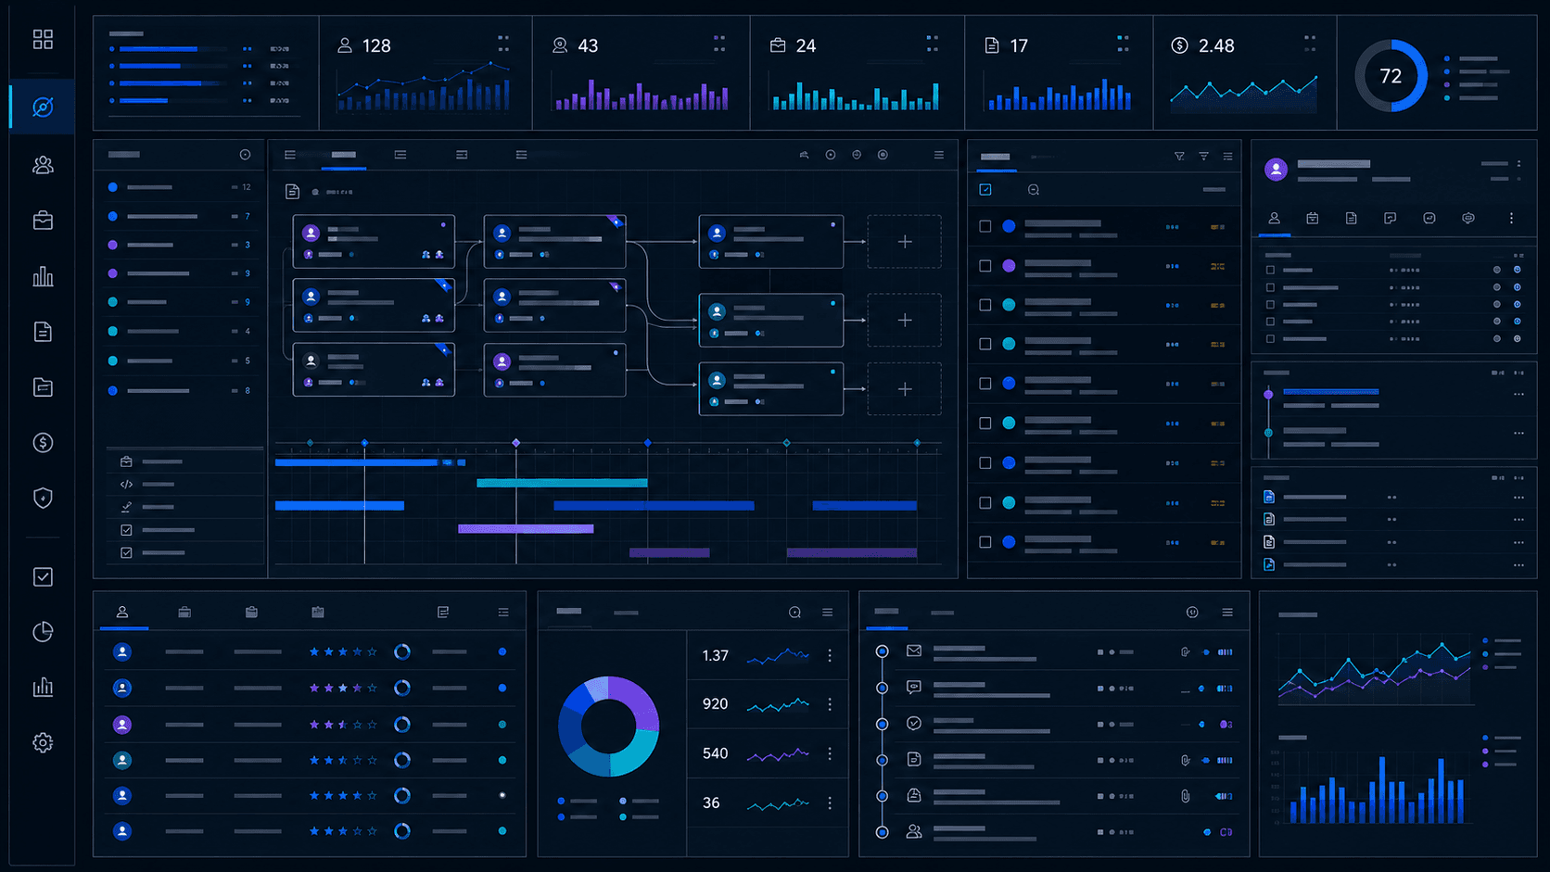Switch to person tab in ratings table panel

pyautogui.click(x=122, y=613)
